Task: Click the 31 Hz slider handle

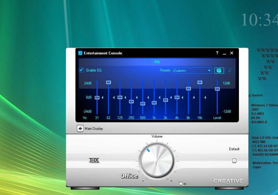Action: [97, 98]
